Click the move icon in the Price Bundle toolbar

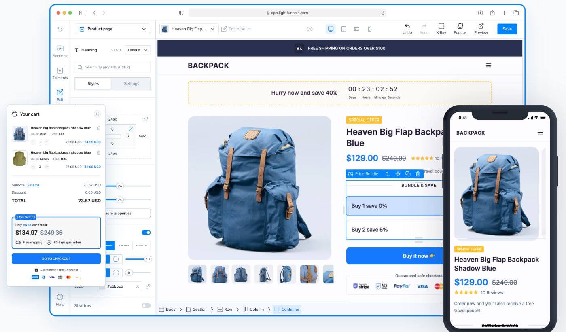[x=398, y=174]
